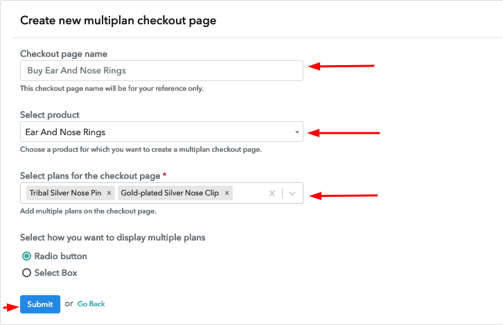This screenshot has height=325, width=503.
Task: Click the Tribal Silver Nose Pin tag text
Action: point(66,193)
